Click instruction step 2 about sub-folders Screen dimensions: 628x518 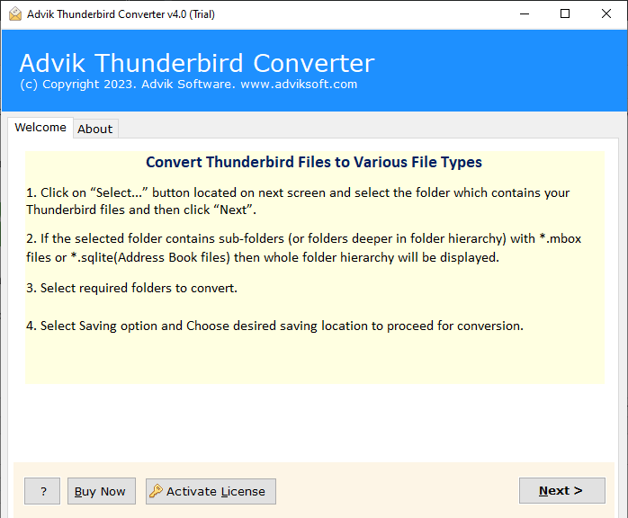click(303, 248)
